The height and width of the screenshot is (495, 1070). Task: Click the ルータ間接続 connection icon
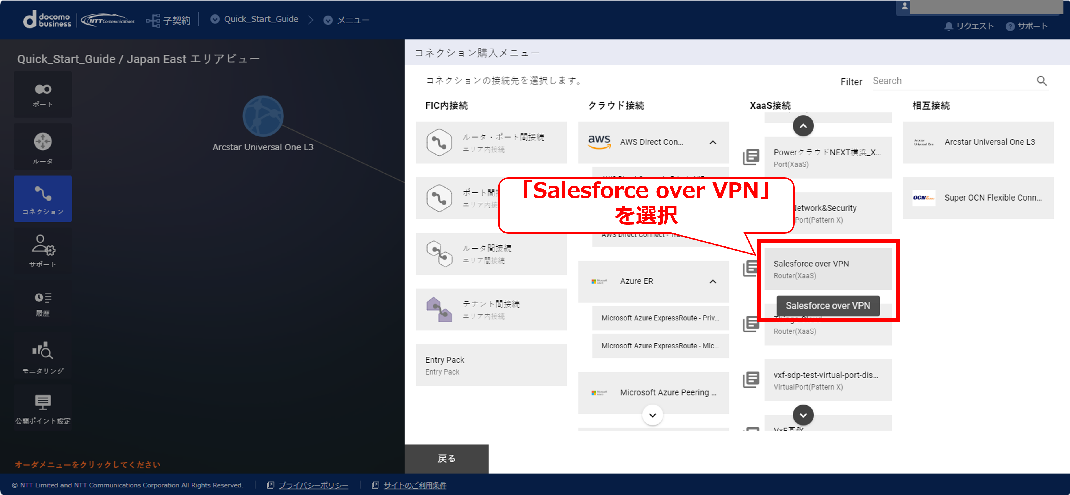click(439, 254)
